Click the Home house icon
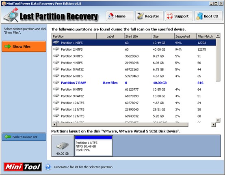Screen dimensions: 225x175 click(x=110, y=16)
